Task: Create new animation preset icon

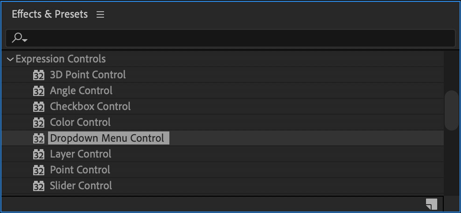Action: point(432,204)
